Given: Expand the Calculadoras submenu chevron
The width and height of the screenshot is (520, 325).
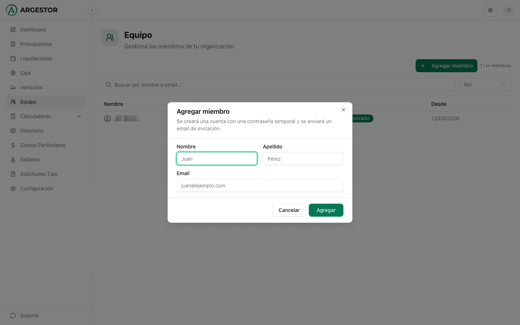Looking at the screenshot, I should coord(79,116).
